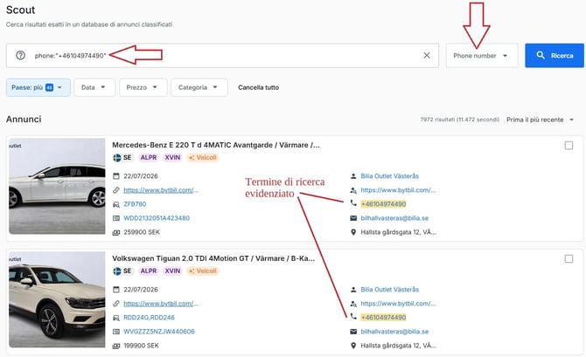Click VIN WVGZZZ5NZJW440606
This screenshot has height=357, width=586.
pos(159,332)
